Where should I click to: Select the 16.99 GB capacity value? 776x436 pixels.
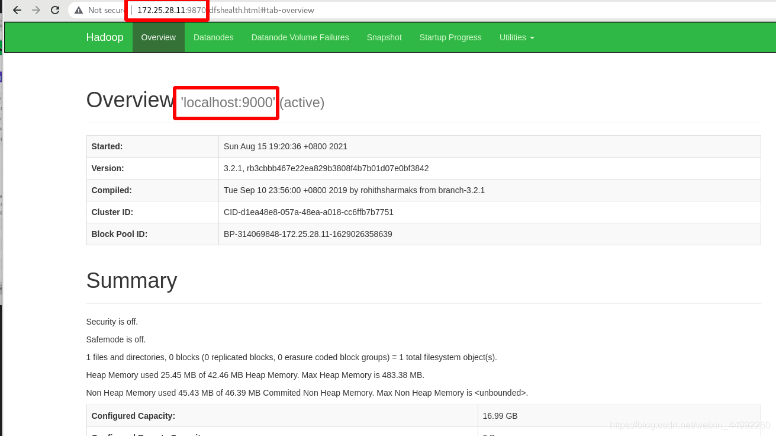[x=500, y=416]
